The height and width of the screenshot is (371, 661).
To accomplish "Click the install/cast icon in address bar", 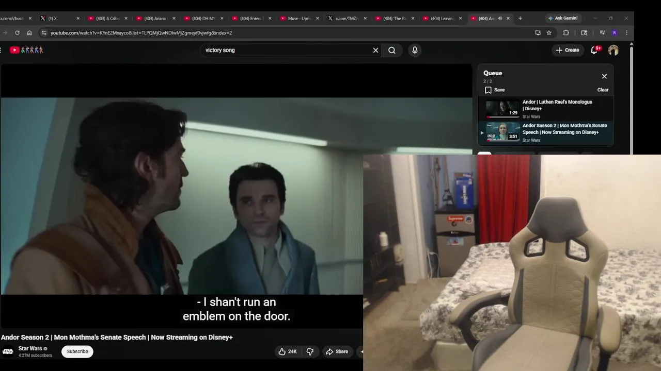I will tap(538, 32).
